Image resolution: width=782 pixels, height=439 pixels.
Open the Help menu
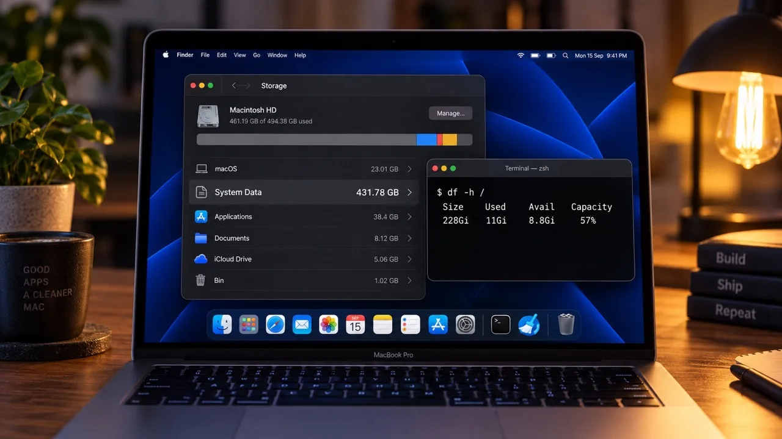click(300, 55)
